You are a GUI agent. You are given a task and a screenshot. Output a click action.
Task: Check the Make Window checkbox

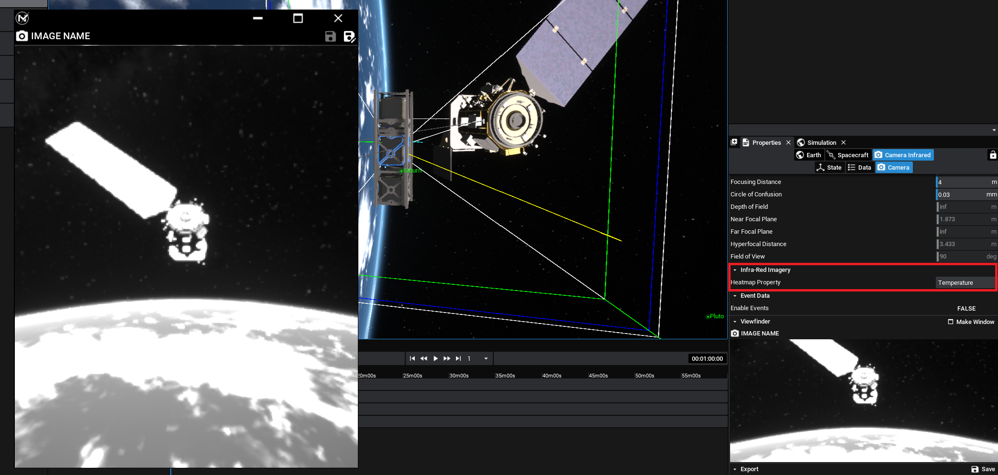[951, 322]
